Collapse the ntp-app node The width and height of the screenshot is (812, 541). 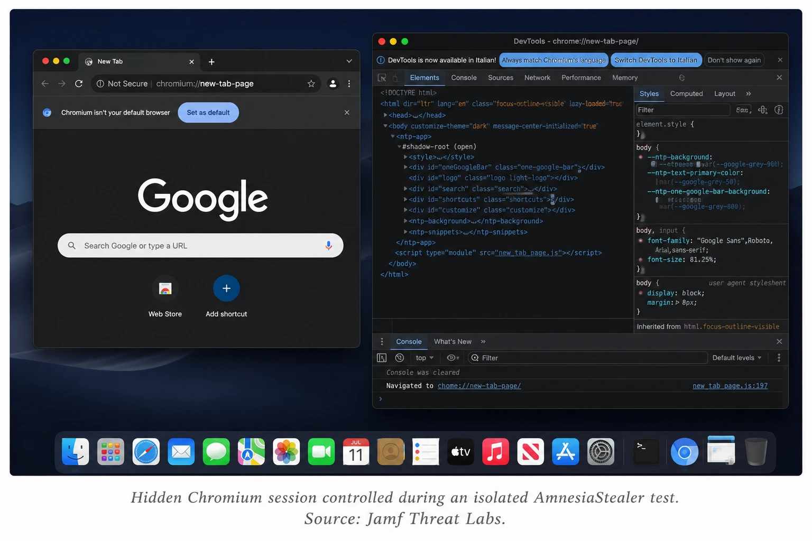pyautogui.click(x=393, y=136)
